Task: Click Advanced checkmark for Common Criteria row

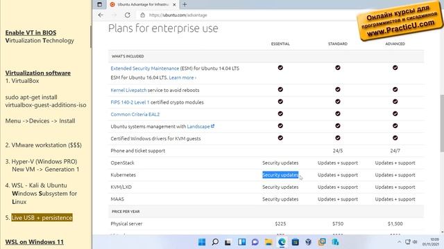Action: click(395, 113)
